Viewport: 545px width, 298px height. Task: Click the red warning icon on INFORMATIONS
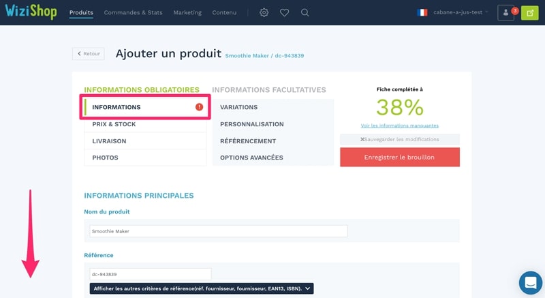[199, 107]
